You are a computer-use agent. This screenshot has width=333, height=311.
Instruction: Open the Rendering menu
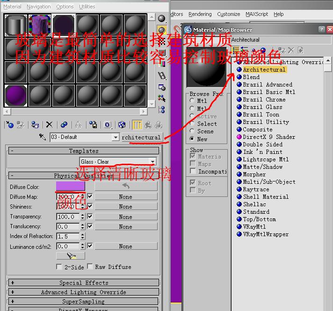[200, 14]
